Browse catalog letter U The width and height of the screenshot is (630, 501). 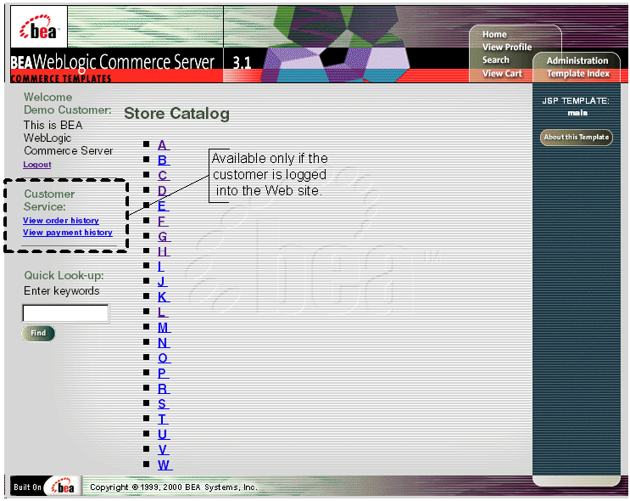click(x=163, y=435)
